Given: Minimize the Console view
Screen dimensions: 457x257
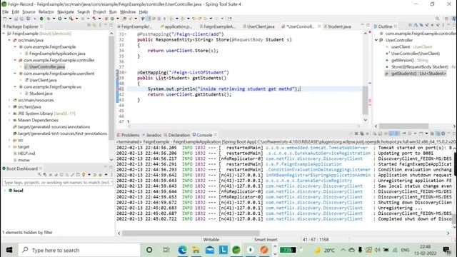Looking at the screenshot, I should coord(449,133).
